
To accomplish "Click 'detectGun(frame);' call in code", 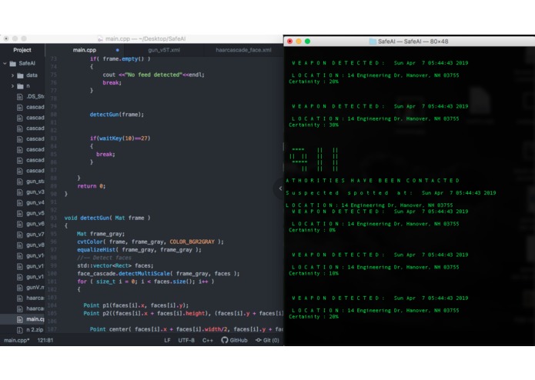I will (117, 115).
